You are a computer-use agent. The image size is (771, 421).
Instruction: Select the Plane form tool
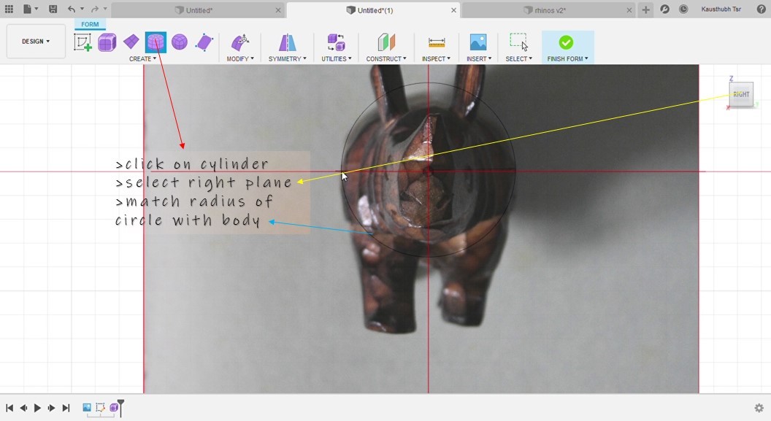[131, 42]
